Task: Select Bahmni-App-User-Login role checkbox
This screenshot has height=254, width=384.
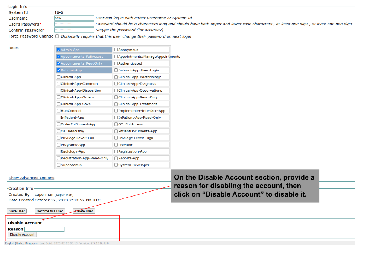Action: click(x=116, y=70)
